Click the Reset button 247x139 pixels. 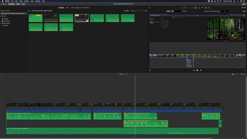click(244, 11)
